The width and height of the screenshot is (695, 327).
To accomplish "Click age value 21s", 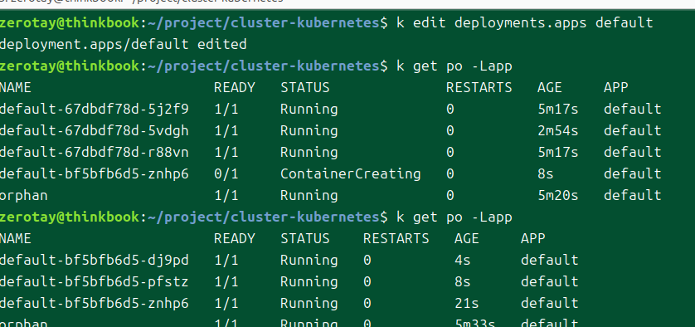I will 467,304.
